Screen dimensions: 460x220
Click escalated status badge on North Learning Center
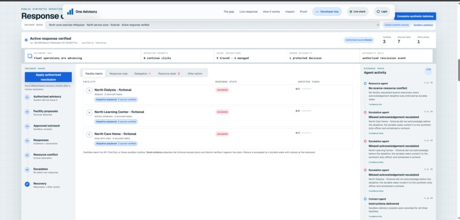click(x=222, y=112)
